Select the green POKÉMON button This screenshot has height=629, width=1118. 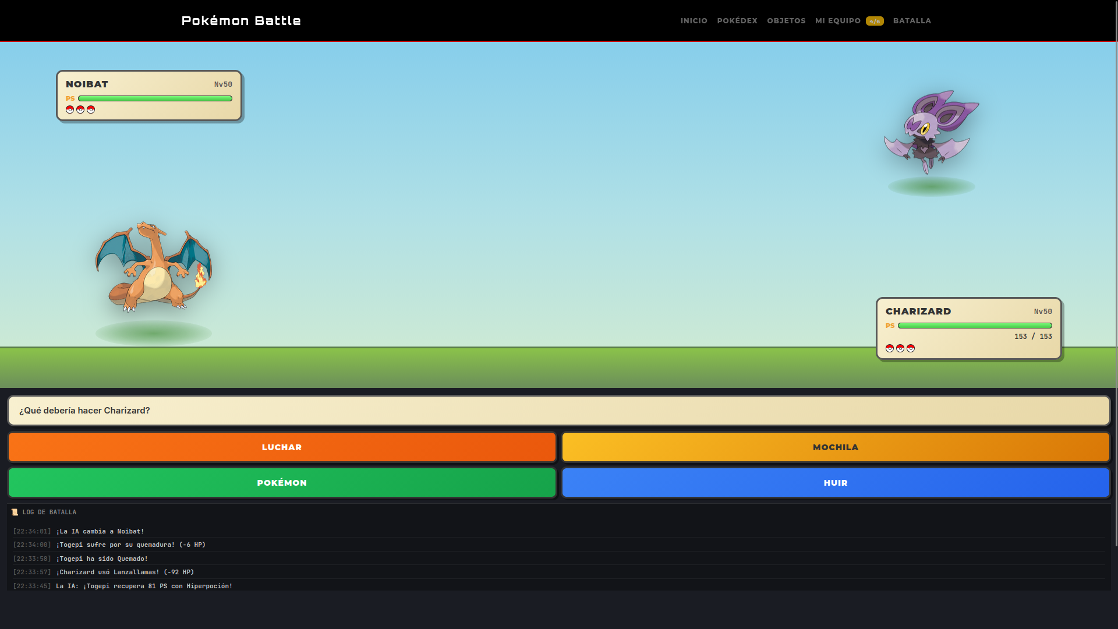[282, 483]
